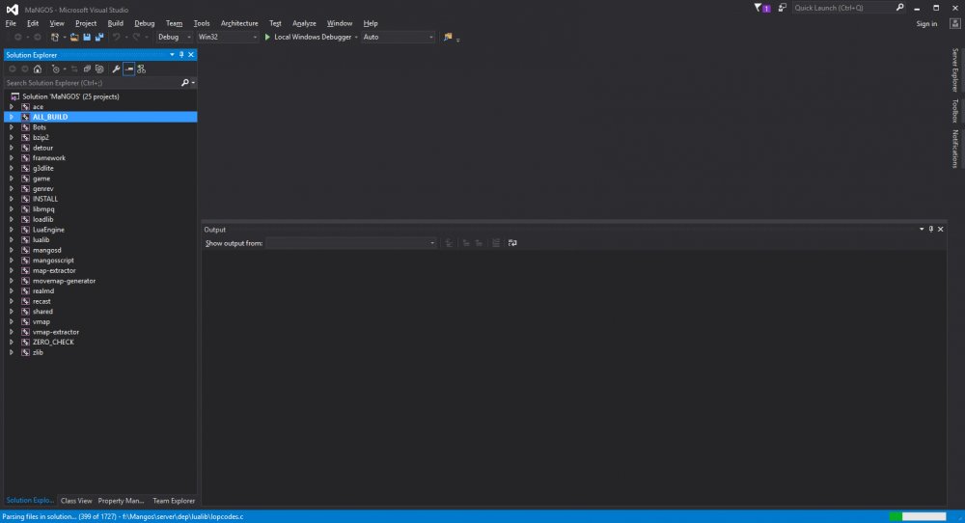
Task: Click the Quick Launch search magnifier
Action: click(899, 8)
